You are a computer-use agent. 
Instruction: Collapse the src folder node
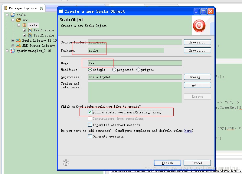click(13, 20)
